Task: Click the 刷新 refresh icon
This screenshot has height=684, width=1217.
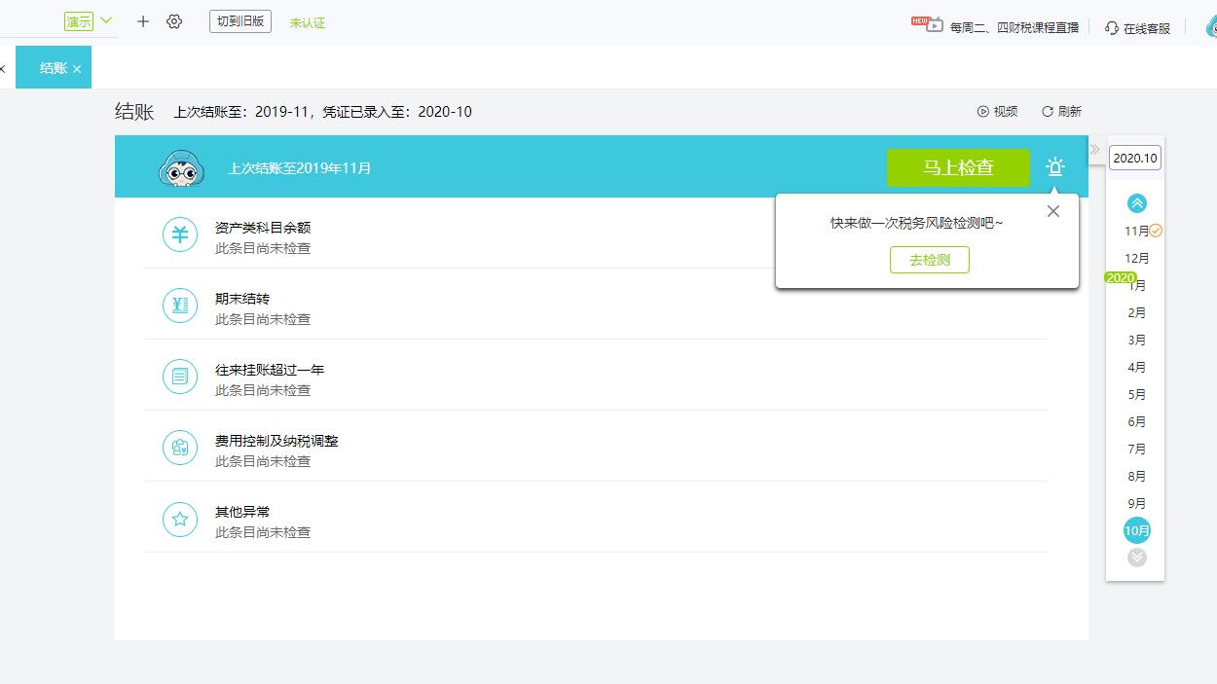Action: pyautogui.click(x=1048, y=111)
